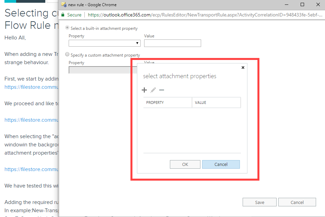325x217 pixels.
Task: Remove attachment property with minus icon
Action: tap(162, 90)
